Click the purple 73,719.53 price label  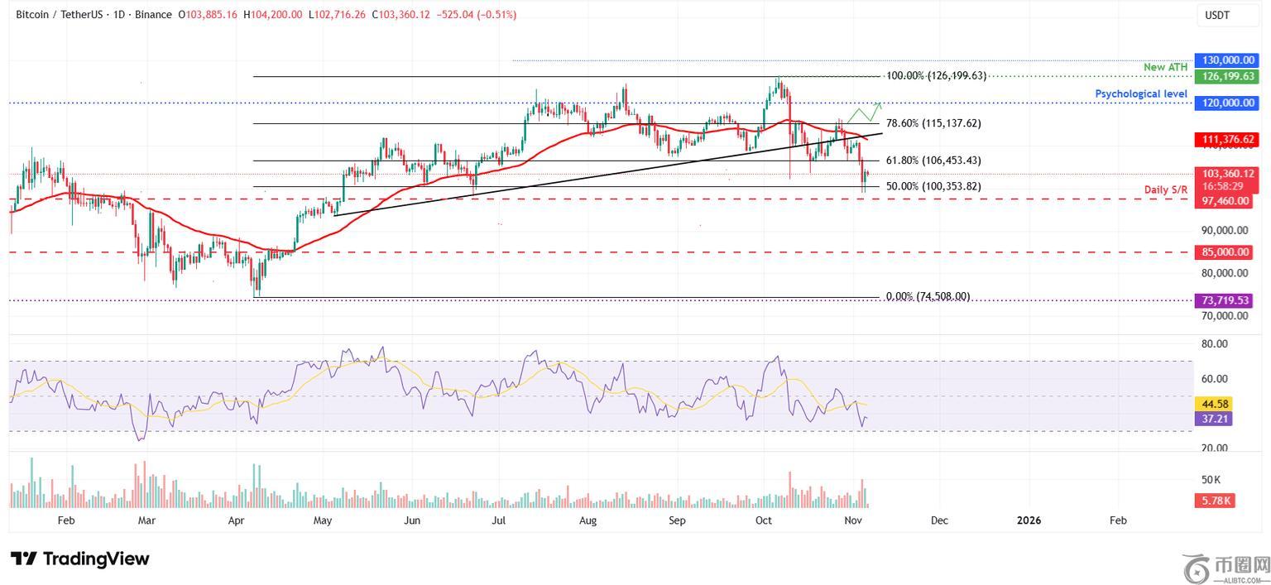tap(1224, 300)
